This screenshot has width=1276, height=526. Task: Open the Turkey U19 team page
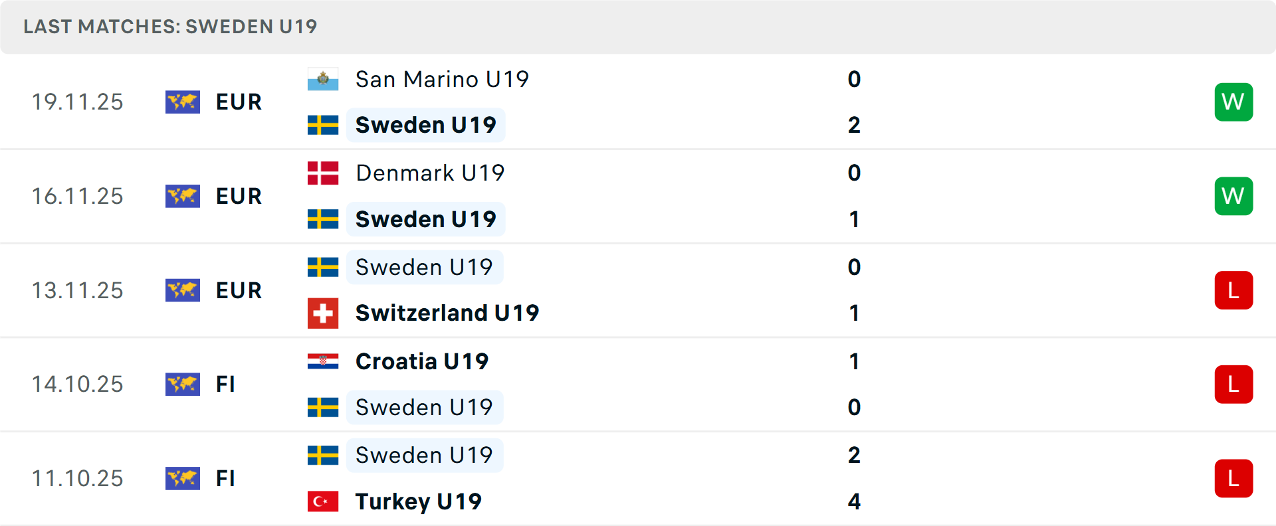[419, 501]
